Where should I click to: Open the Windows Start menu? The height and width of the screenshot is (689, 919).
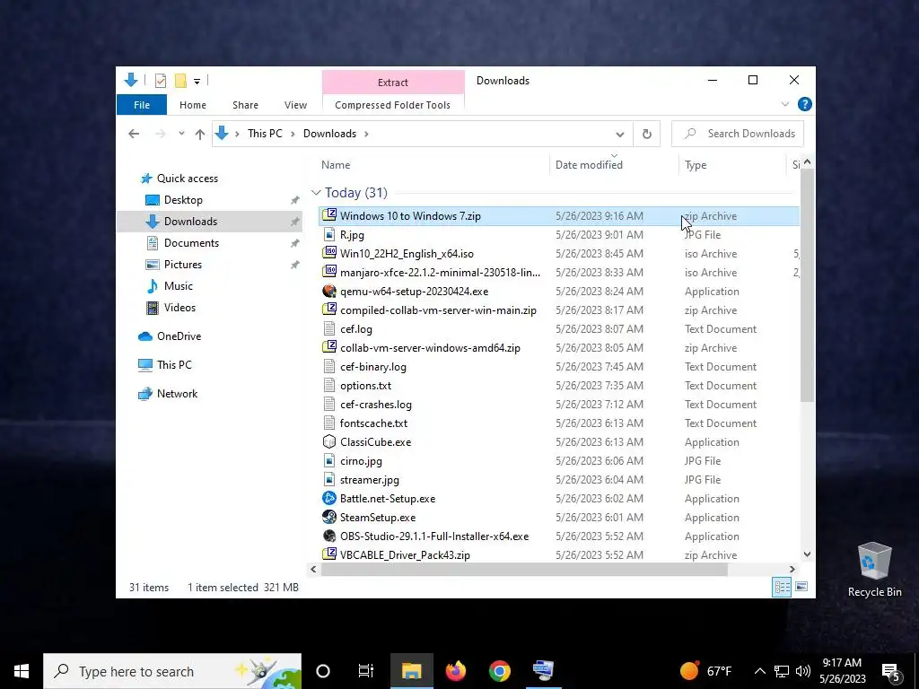pos(22,671)
